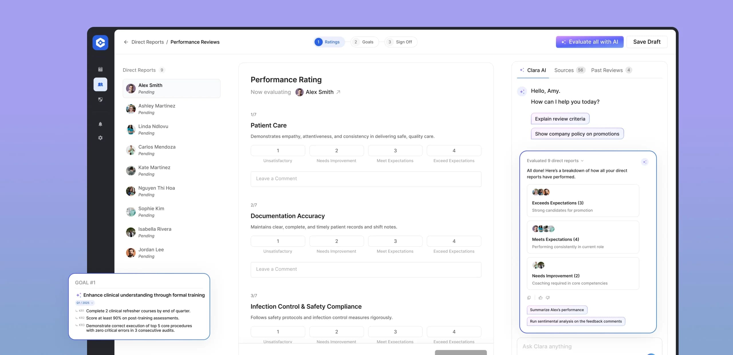Click the Save Draft button

647,42
